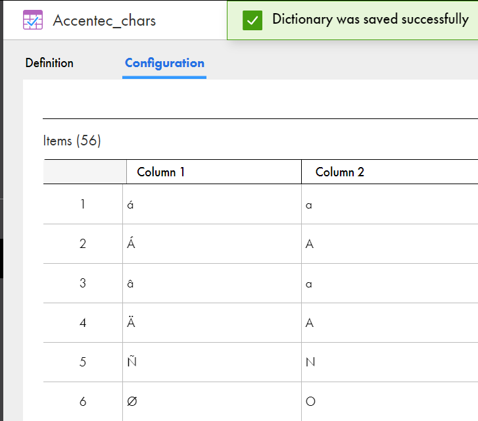Screen dimensions: 478x421
Task: Edit the N cell in Column 2
Action: click(390, 362)
